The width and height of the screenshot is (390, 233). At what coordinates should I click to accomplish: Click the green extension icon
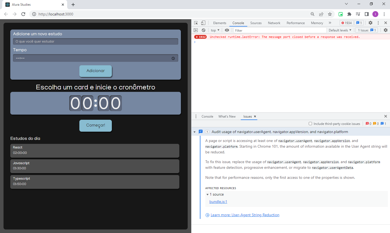(x=341, y=14)
